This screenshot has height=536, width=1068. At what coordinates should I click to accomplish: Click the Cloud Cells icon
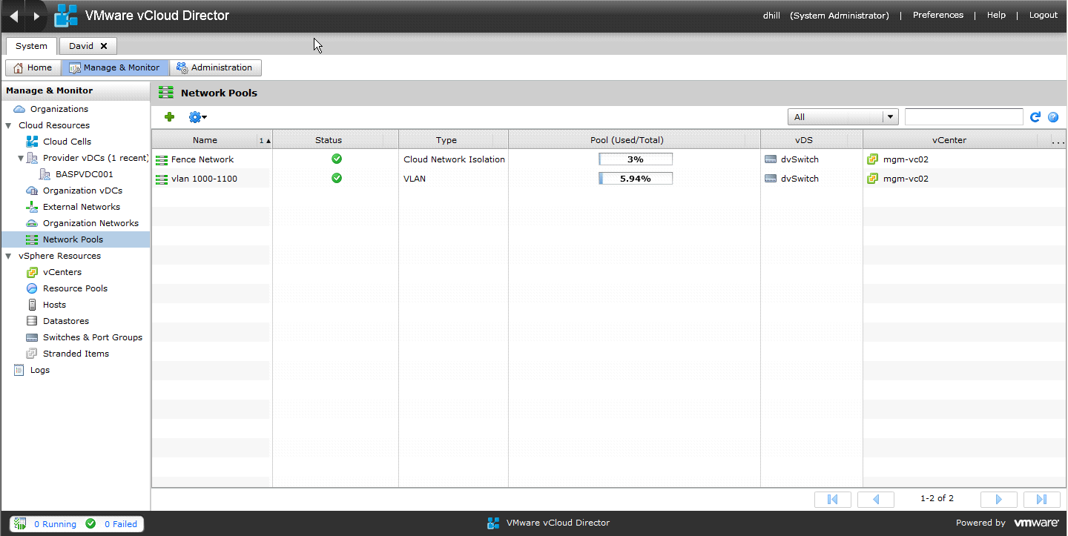pyautogui.click(x=32, y=142)
